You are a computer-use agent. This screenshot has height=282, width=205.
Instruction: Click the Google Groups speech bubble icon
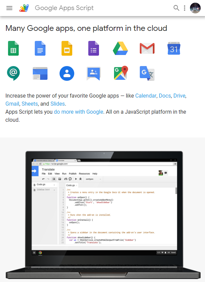pyautogui.click(x=93, y=73)
